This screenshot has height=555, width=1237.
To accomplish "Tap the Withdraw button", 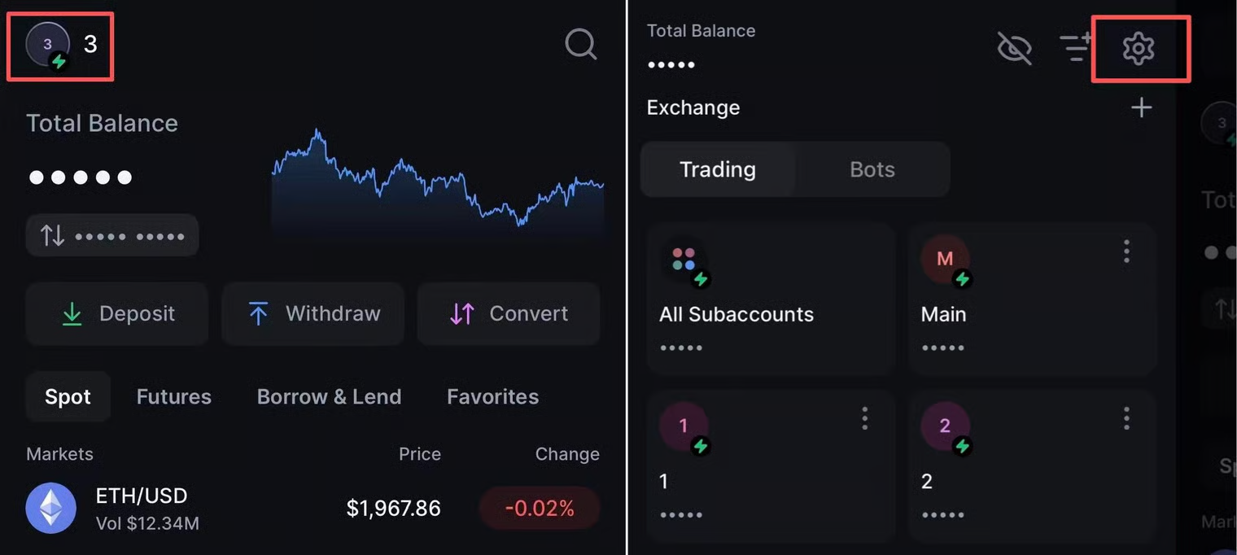I will click(x=313, y=313).
